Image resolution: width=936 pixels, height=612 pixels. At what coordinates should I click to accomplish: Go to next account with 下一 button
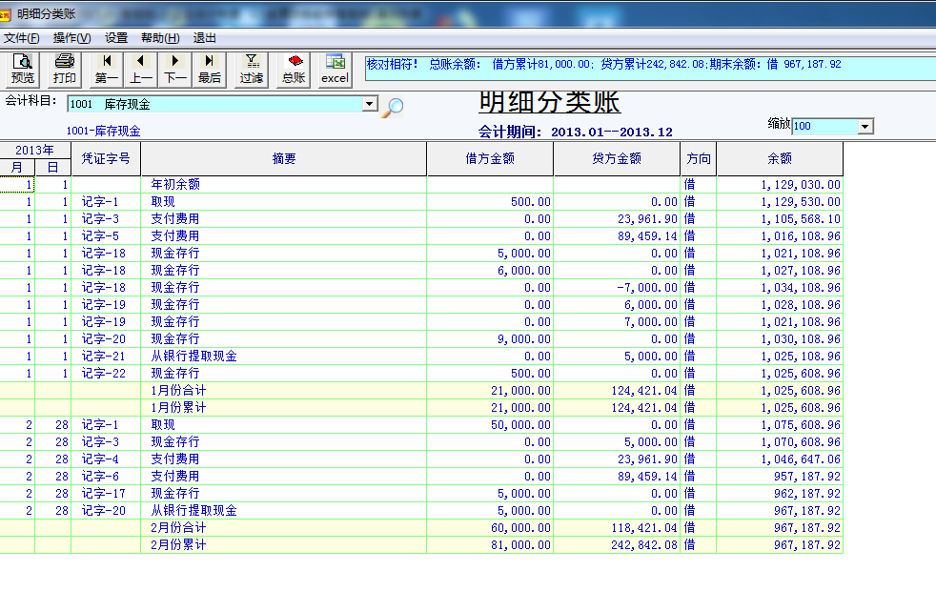pyautogui.click(x=175, y=70)
